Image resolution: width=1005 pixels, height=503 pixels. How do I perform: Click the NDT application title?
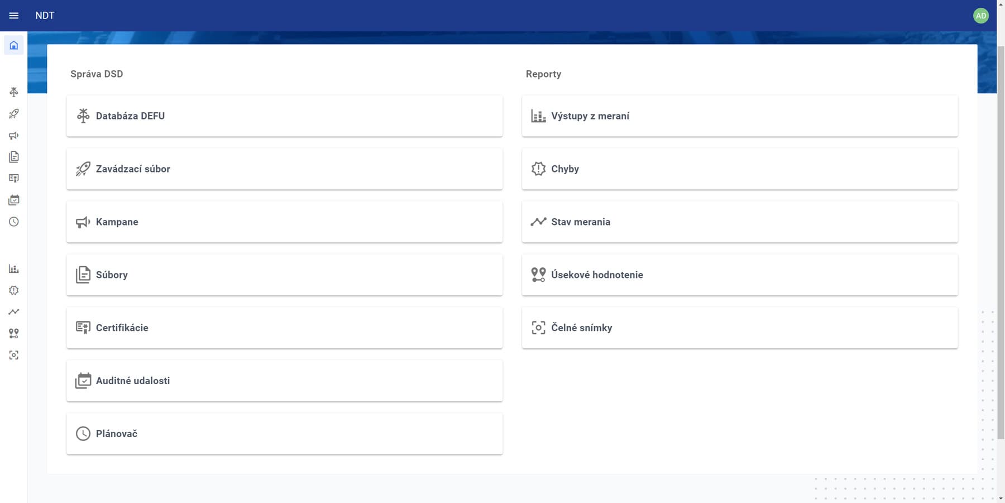tap(45, 16)
